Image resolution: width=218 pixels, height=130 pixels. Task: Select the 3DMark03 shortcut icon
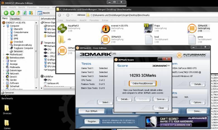click(106, 40)
